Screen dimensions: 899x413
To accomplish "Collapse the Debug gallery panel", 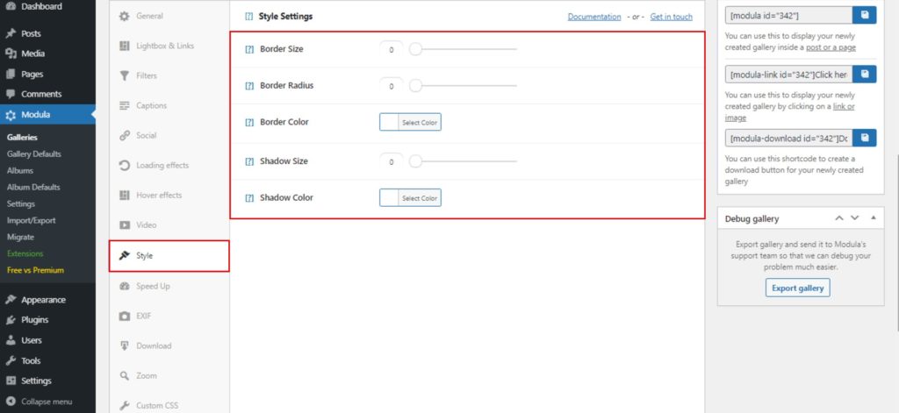I will coord(873,217).
